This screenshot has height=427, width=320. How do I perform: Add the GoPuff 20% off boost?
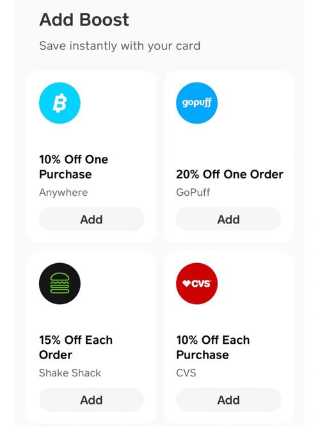pos(228,219)
